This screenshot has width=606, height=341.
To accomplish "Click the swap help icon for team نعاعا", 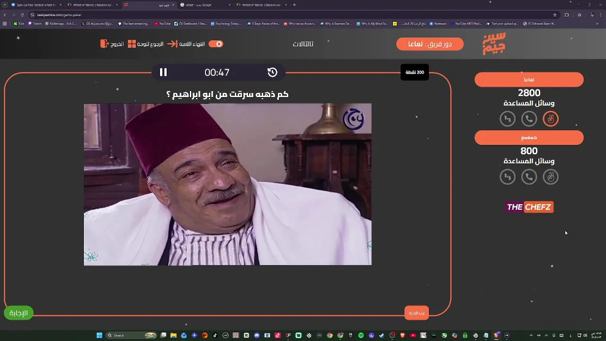I will tap(508, 119).
